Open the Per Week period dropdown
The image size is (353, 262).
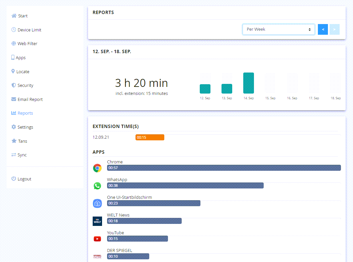(278, 29)
